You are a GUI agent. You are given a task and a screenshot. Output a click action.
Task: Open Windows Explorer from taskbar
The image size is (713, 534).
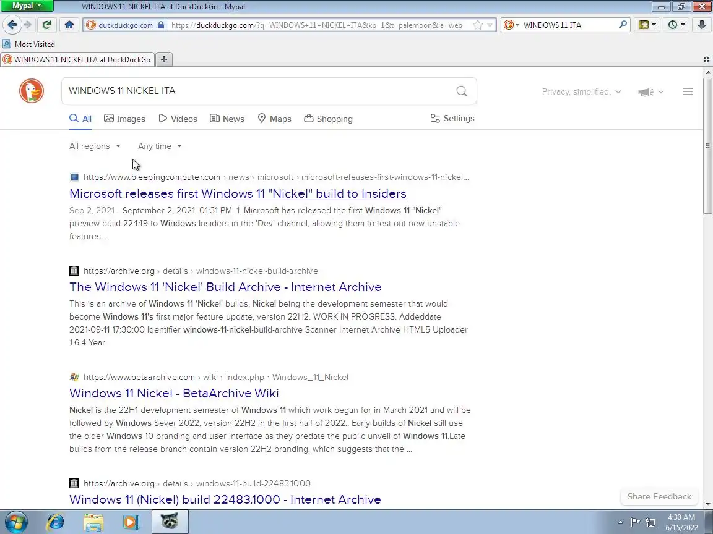tap(93, 522)
